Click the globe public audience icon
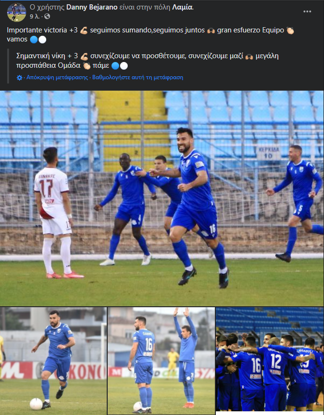The height and width of the screenshot is (415, 324). [47, 16]
